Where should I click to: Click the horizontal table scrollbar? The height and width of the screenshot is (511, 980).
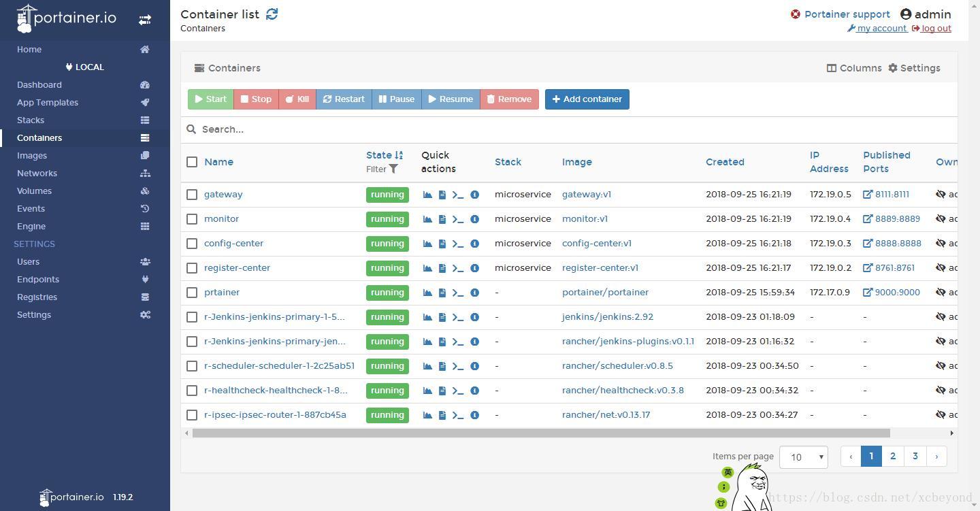(541, 433)
